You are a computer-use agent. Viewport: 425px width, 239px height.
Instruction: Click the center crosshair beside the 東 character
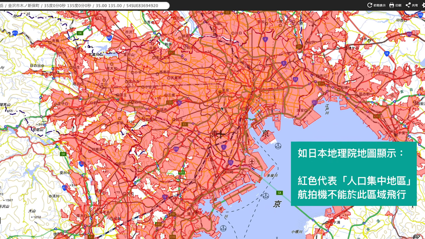click(x=221, y=134)
